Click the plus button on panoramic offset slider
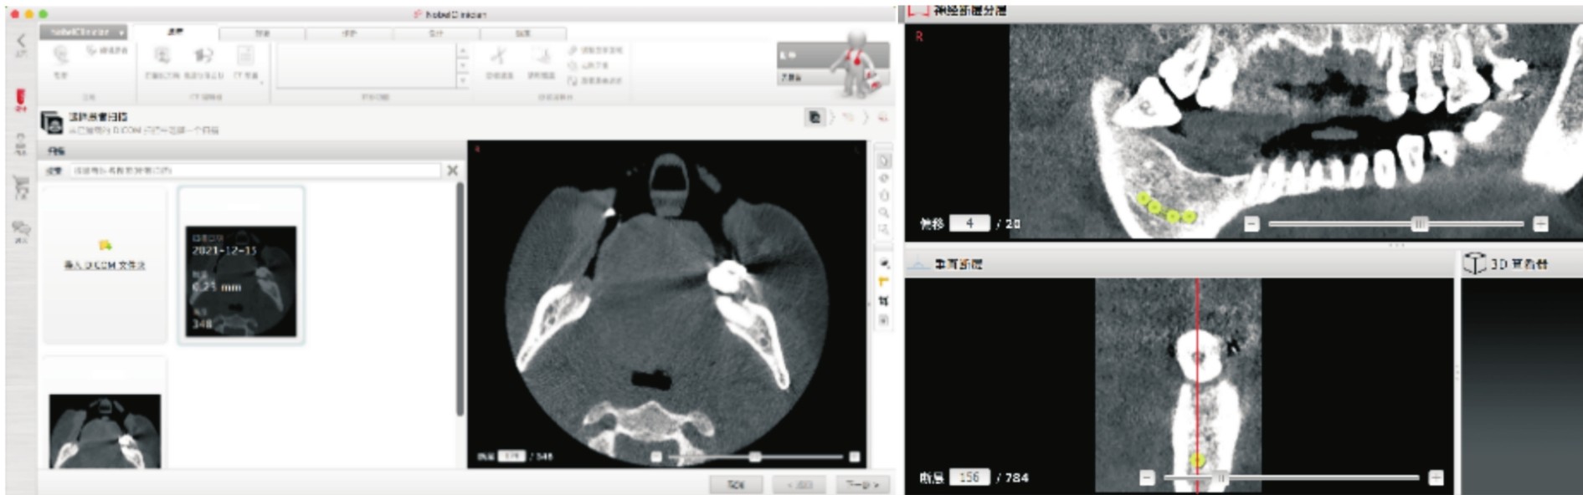Screen dimensions: 1583x495 1539,224
